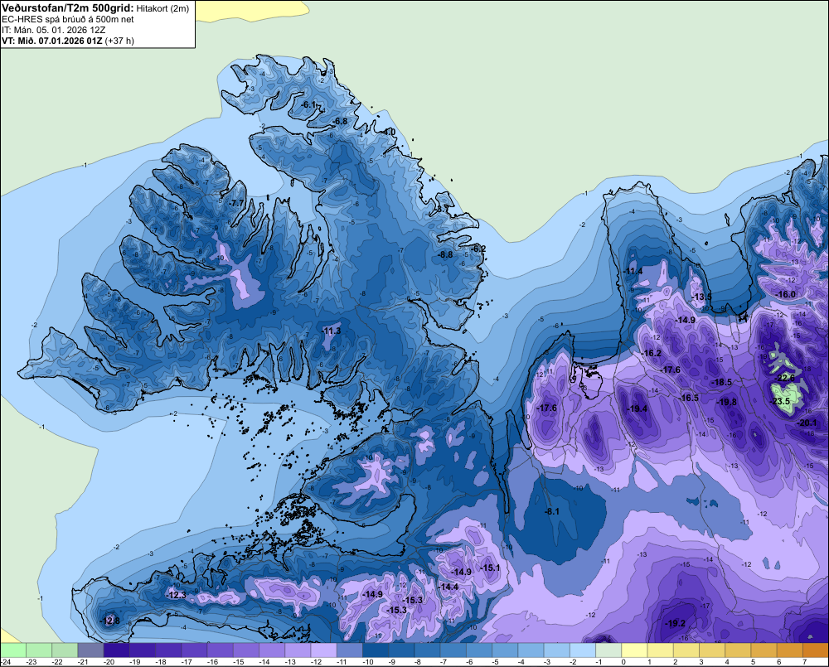
Task: Click the '-11.4' temperature label on map
Action: coord(633,271)
